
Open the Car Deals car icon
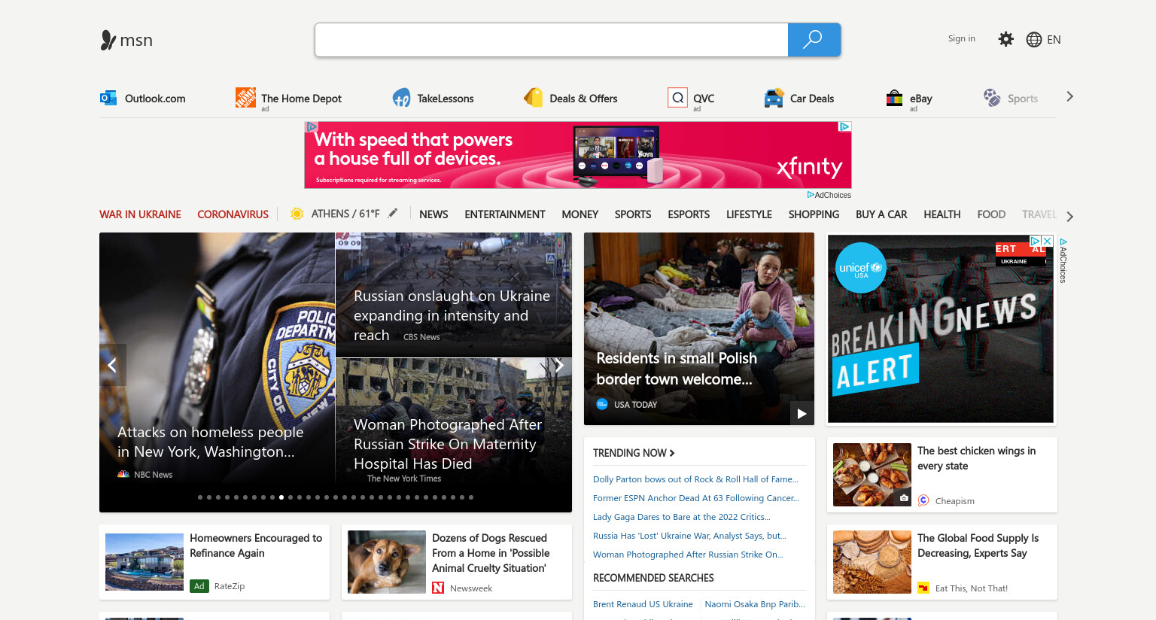click(x=774, y=98)
